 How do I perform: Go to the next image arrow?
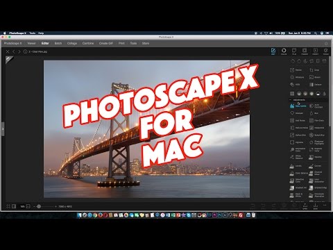pos(19,51)
